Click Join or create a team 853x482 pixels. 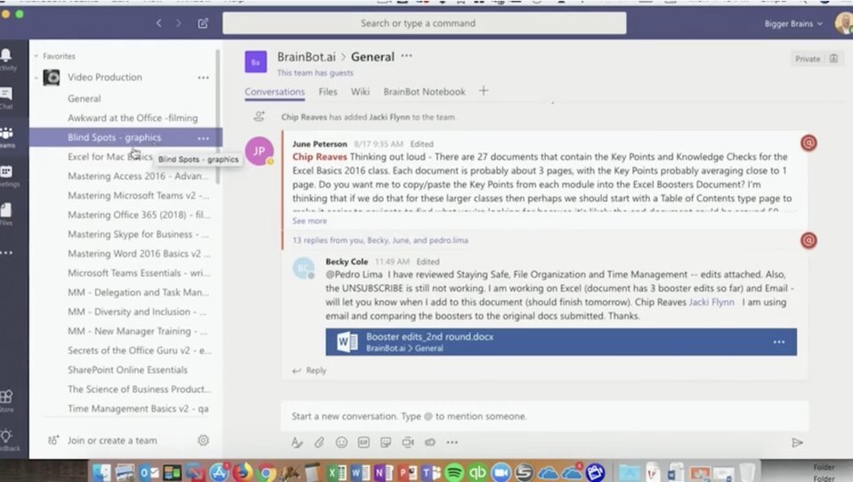[112, 440]
